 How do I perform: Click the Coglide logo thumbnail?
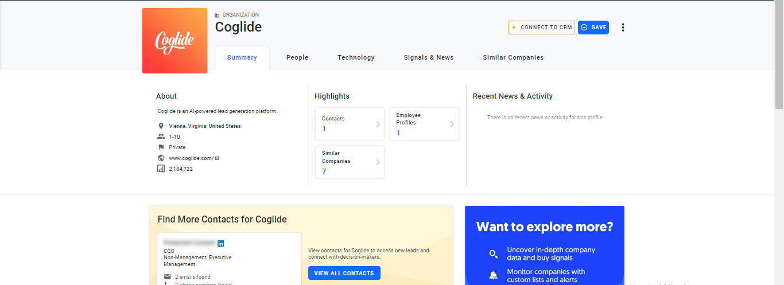[174, 41]
